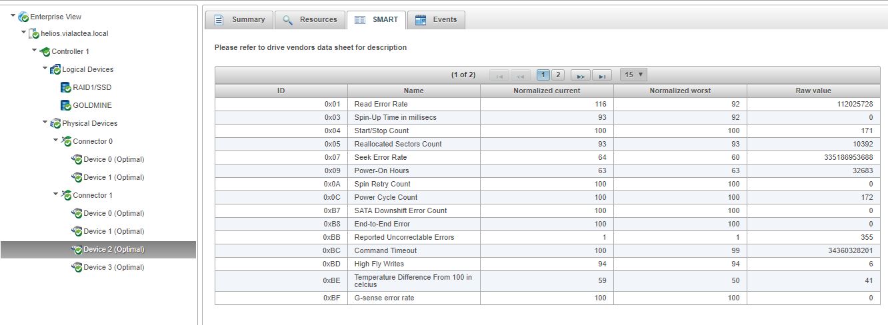Click the Power-On Hours cell
888x325 pixels.
click(414, 170)
